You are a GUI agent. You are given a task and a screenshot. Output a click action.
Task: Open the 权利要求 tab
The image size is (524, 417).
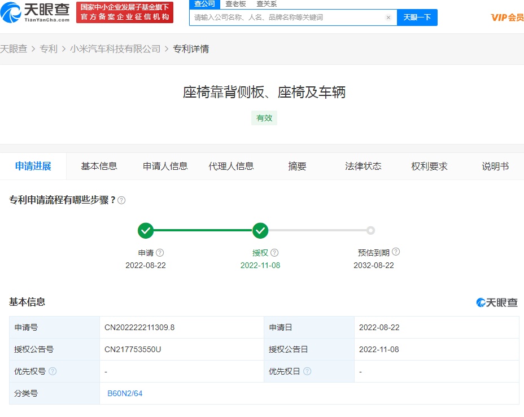(429, 166)
